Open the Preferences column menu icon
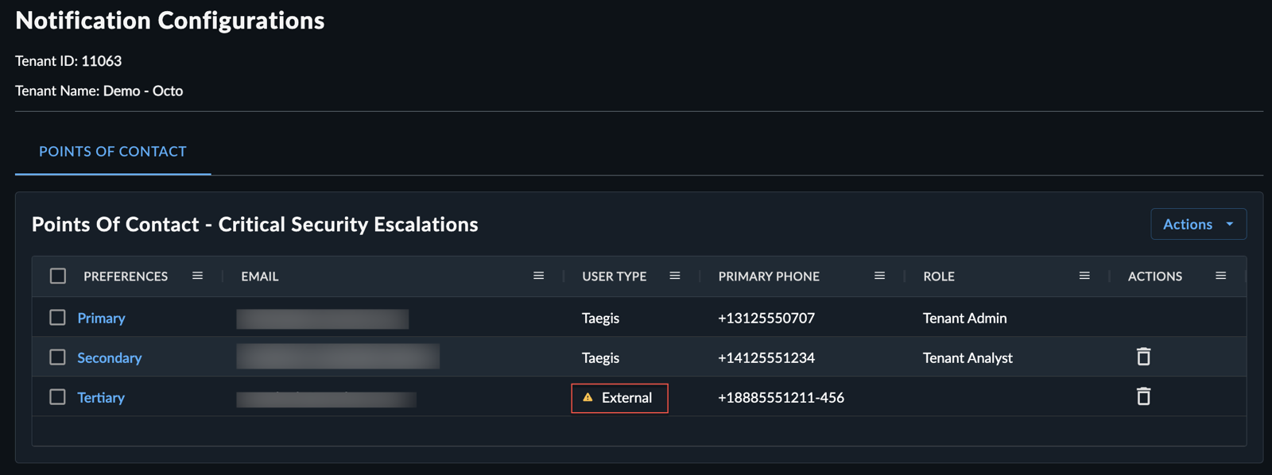 197,276
